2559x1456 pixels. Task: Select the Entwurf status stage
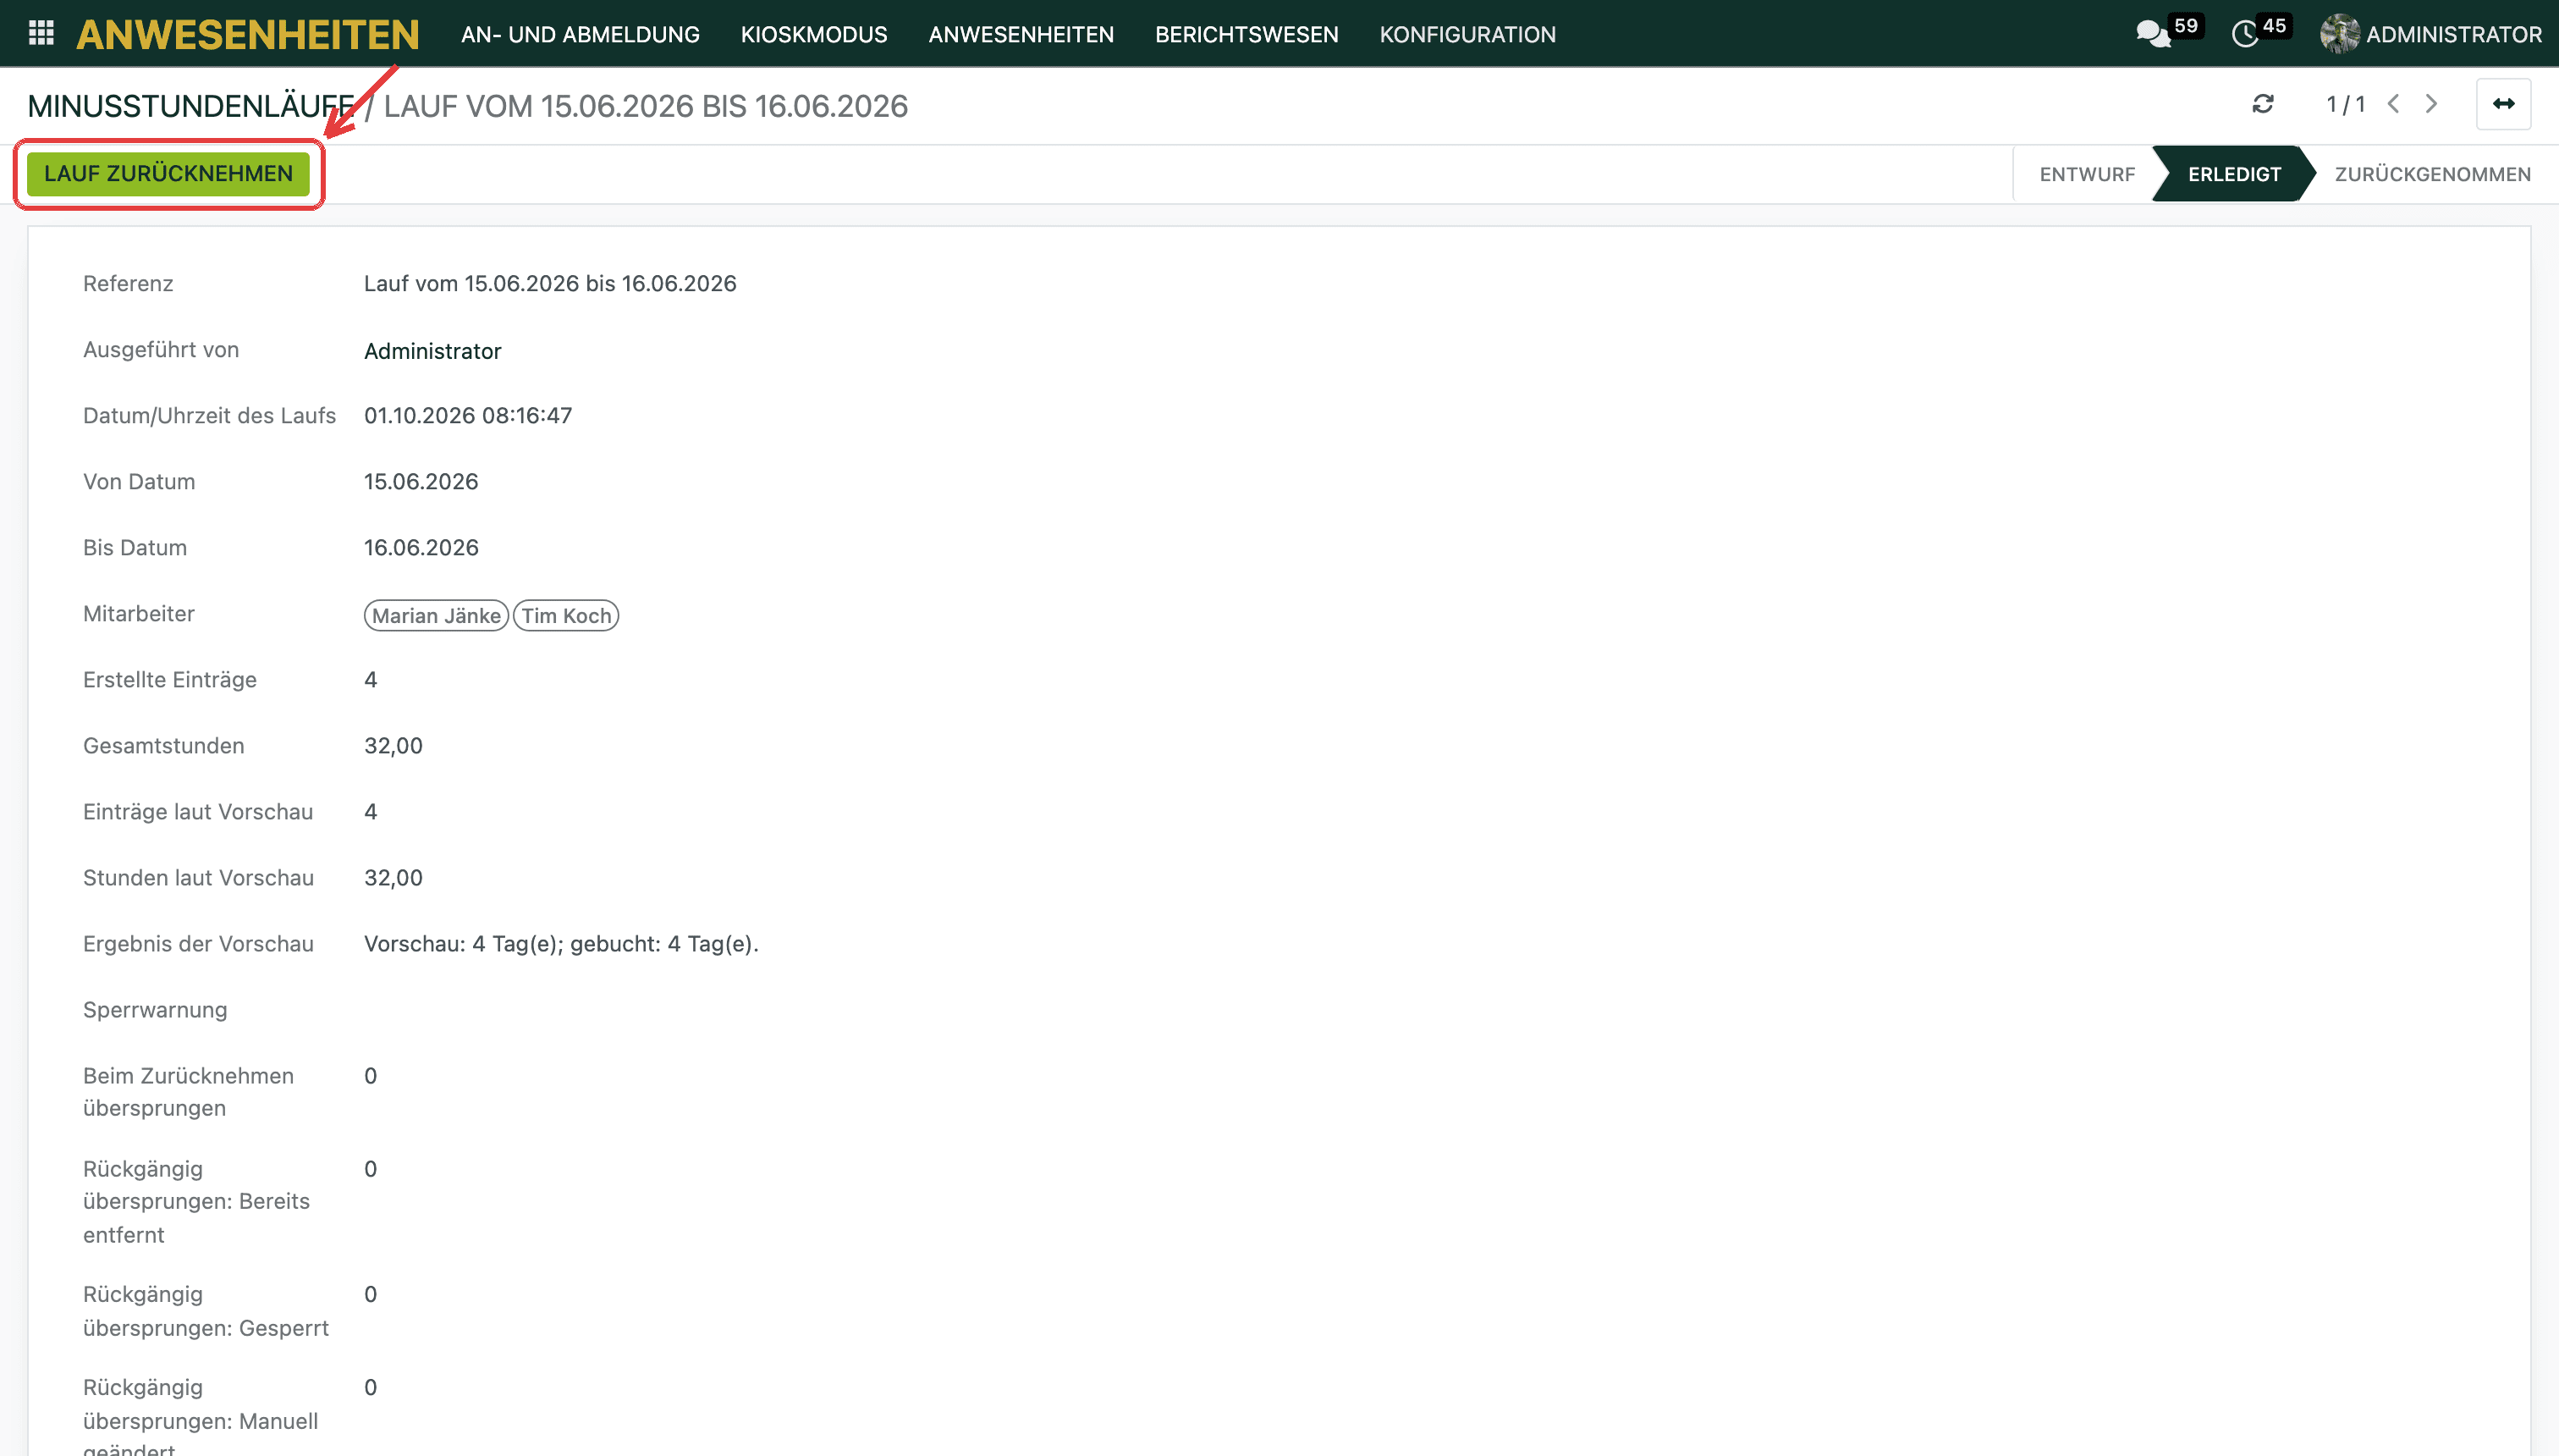[x=2087, y=174]
